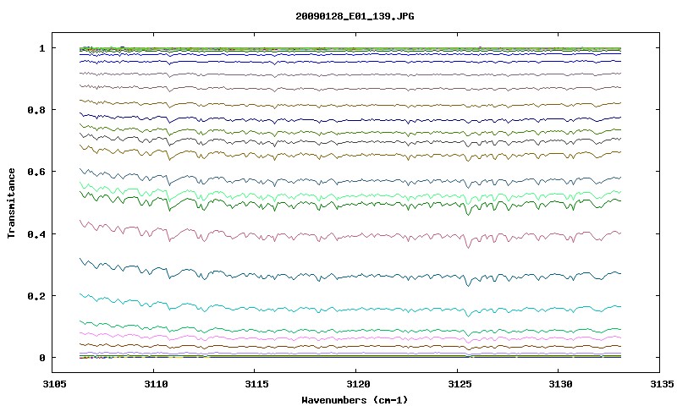Click the Transmittance y-axis label
The height and width of the screenshot is (406, 677).
coord(12,203)
